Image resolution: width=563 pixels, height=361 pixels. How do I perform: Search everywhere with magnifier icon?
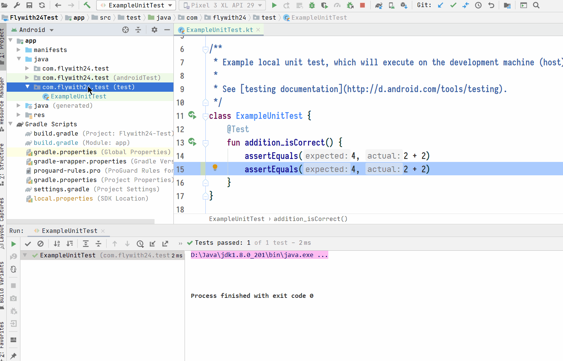pos(536,5)
